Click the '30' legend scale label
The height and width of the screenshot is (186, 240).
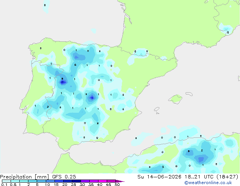click(x=83, y=184)
